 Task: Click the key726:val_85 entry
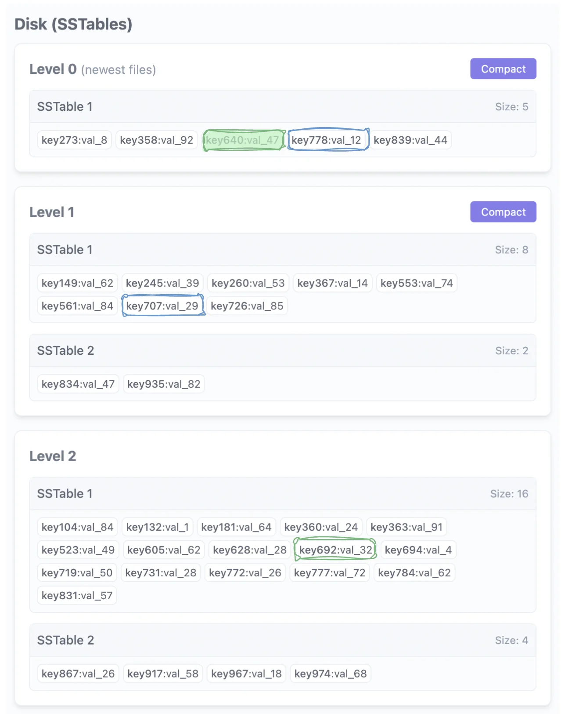247,306
